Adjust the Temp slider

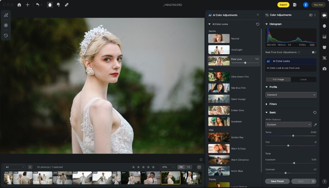293,136
